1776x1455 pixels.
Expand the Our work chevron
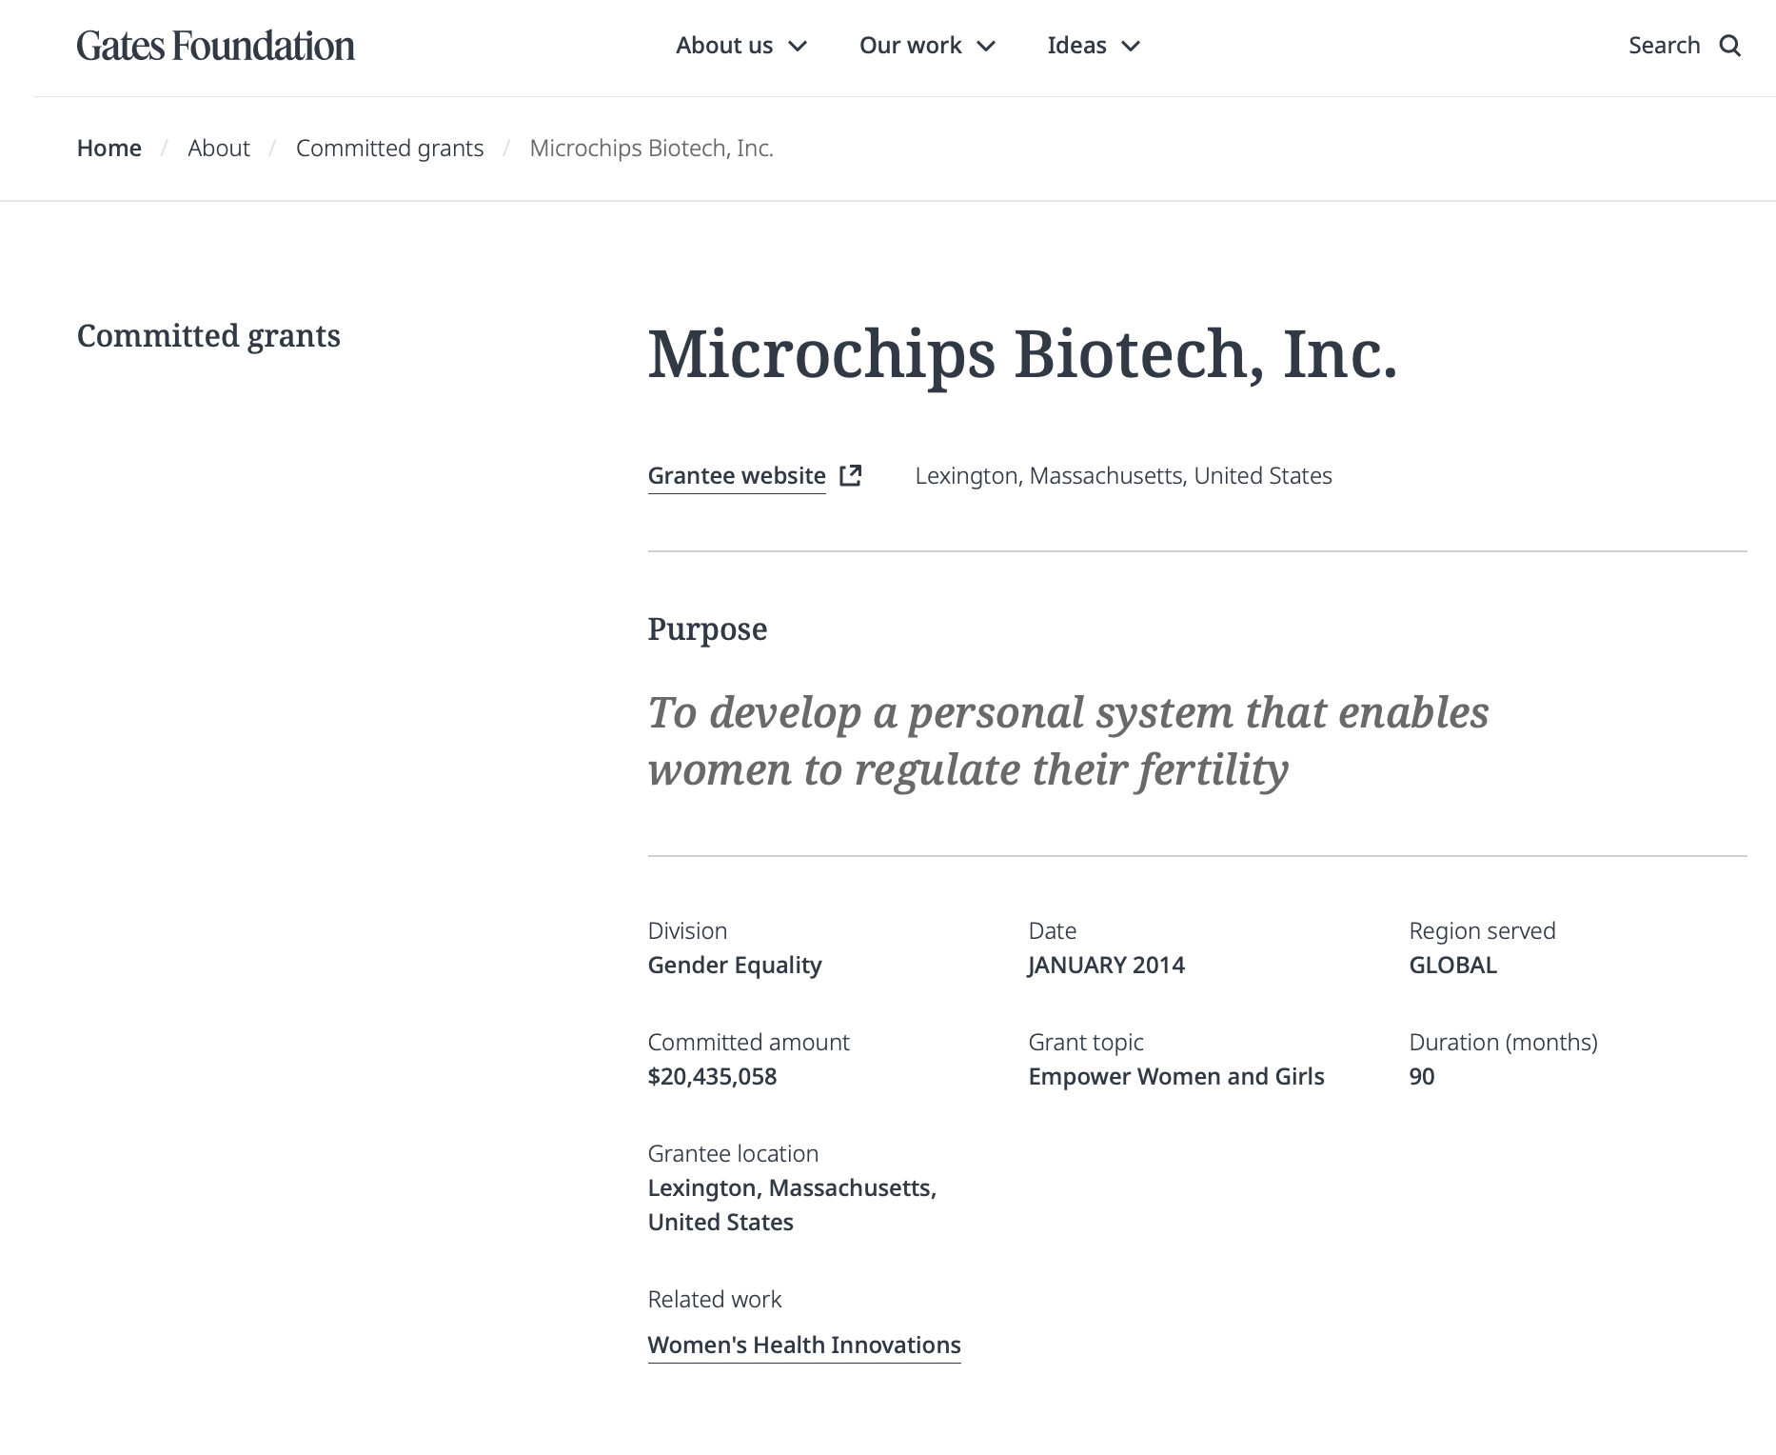pyautogui.click(x=987, y=46)
